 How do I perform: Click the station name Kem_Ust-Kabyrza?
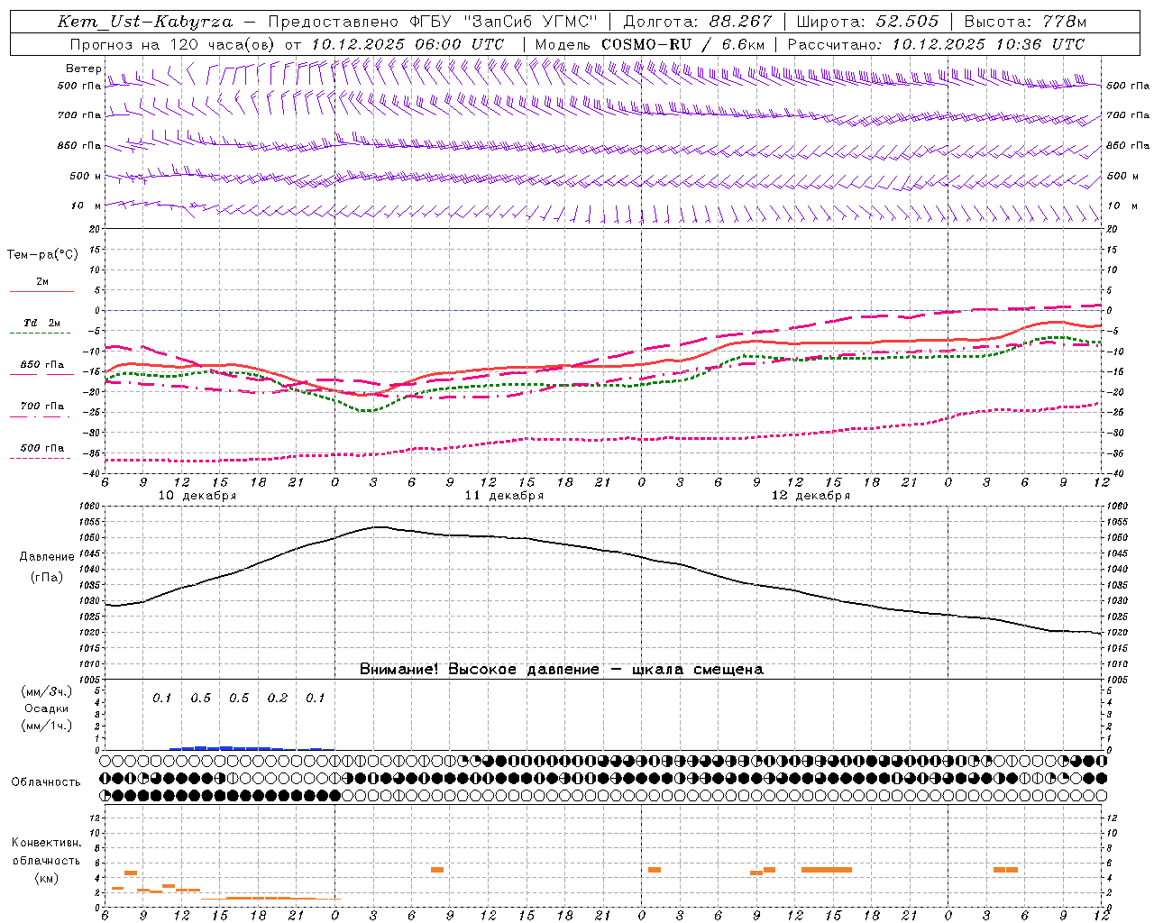point(145,22)
